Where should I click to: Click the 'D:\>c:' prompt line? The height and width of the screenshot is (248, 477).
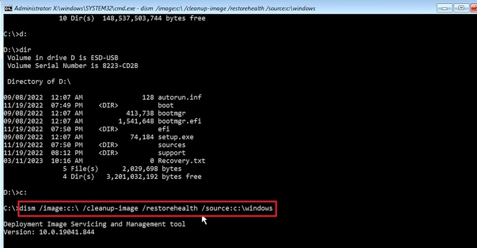click(15, 192)
